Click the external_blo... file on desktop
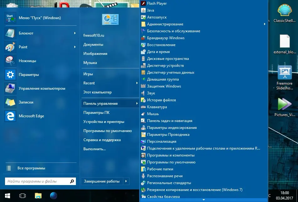 (285, 41)
